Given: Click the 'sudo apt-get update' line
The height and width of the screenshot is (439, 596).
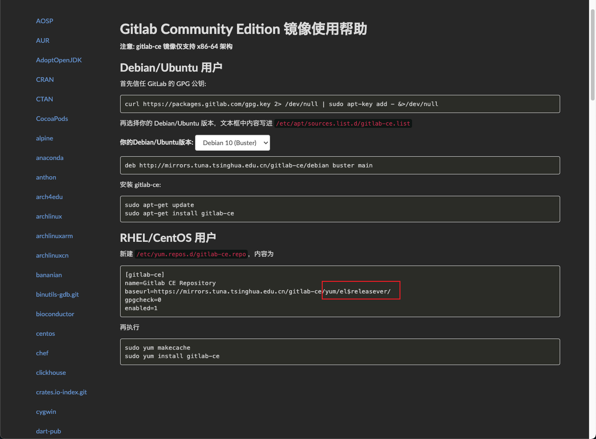Looking at the screenshot, I should tap(159, 205).
